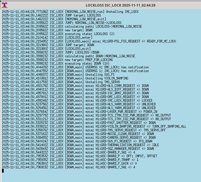This screenshot has width=201, height=182.
Task: Click the 'Unstalling VIOLIN_DAMPING' log line
Action: pos(97,78)
